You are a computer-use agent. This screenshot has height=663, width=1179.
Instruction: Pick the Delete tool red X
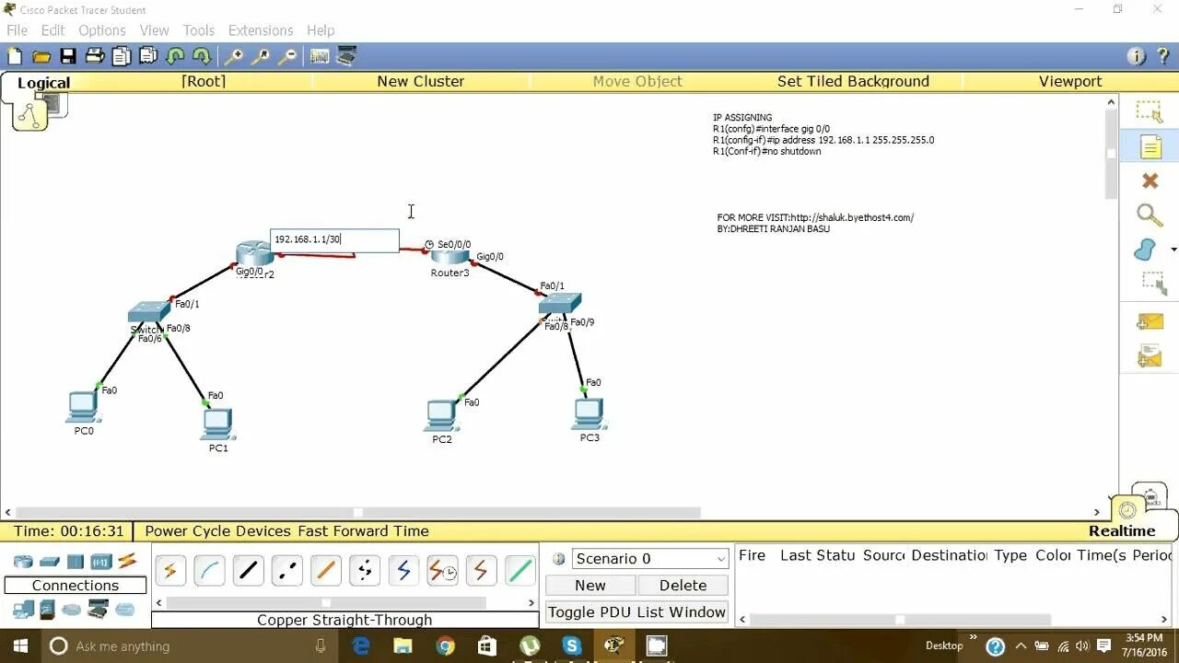click(1150, 181)
